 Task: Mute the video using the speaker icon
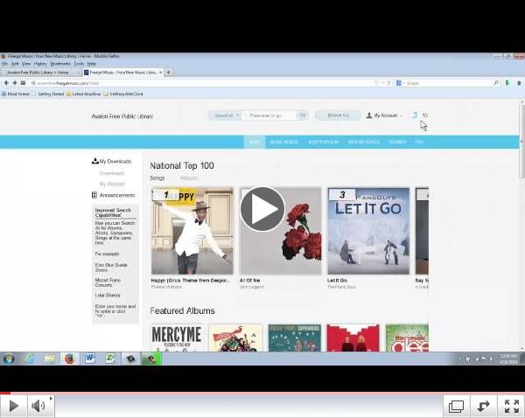click(x=38, y=406)
